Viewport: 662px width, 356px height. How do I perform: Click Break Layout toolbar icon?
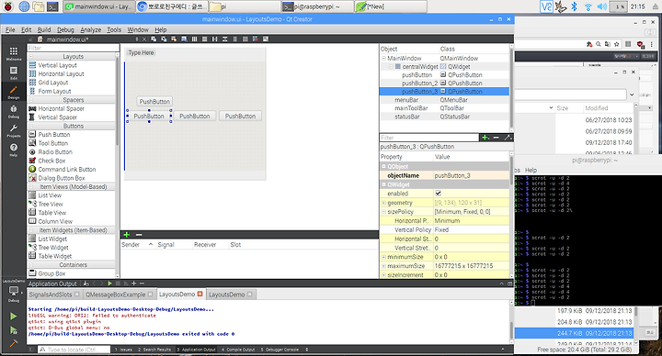coord(256,39)
